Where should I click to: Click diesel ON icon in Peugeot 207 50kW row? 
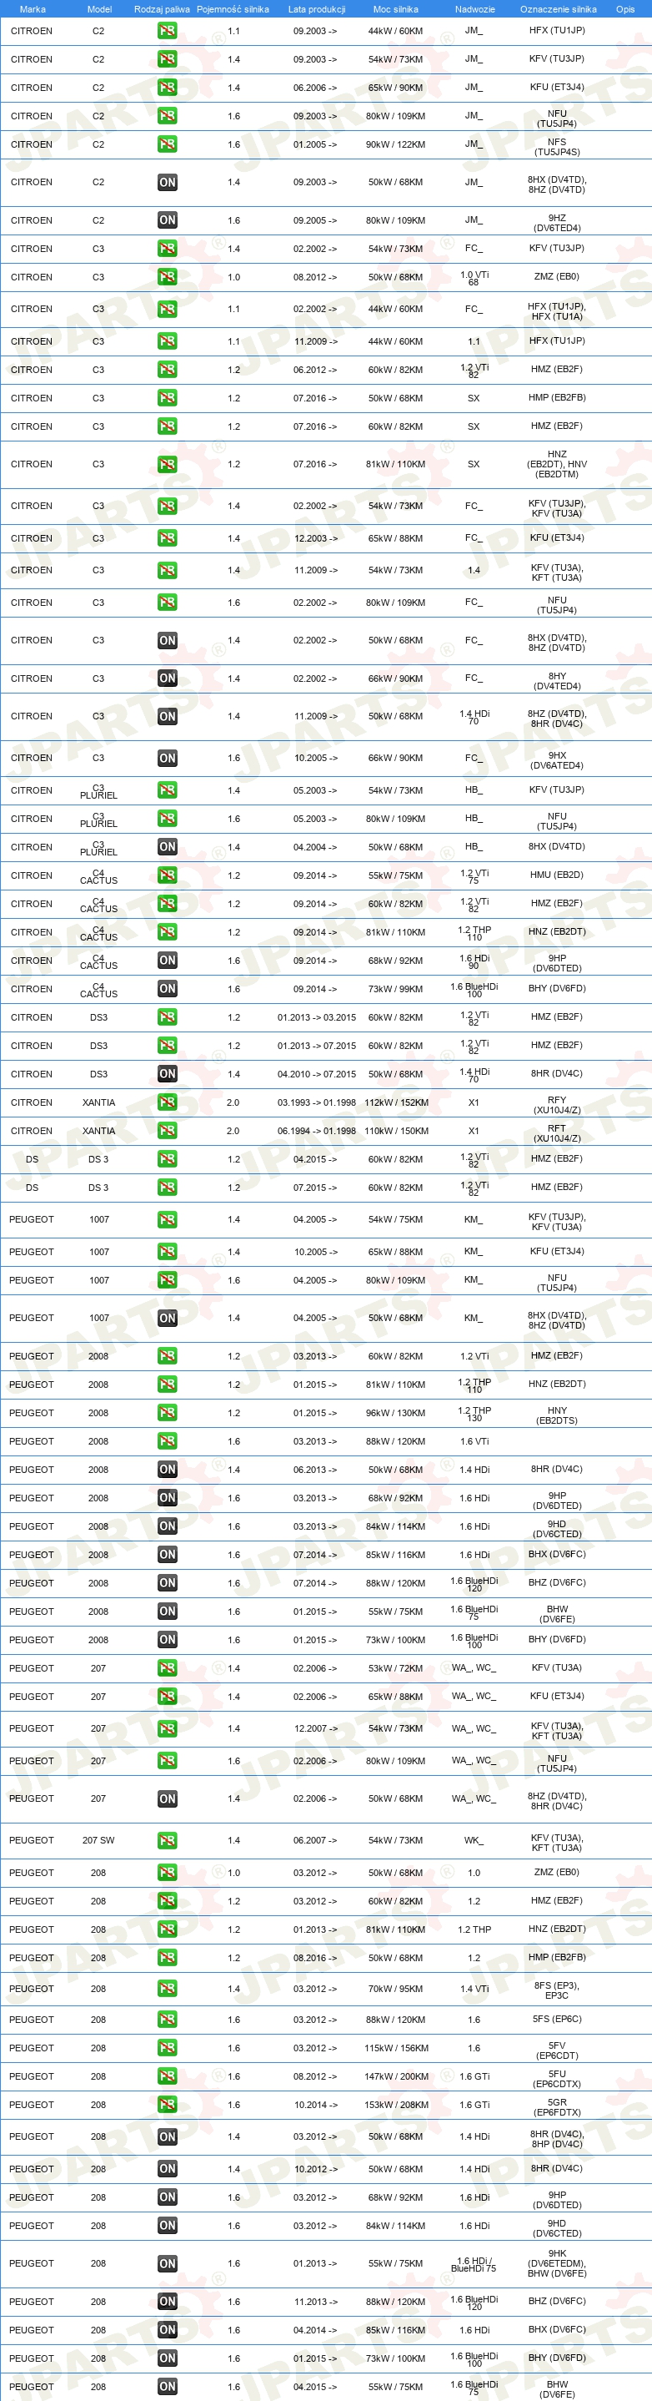(x=167, y=1799)
